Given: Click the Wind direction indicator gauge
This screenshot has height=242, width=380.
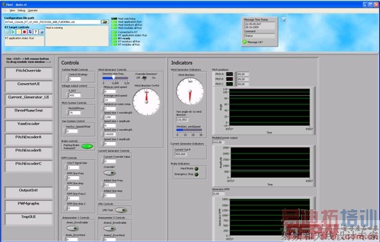Looking at the screenshot, I should click(x=190, y=91).
